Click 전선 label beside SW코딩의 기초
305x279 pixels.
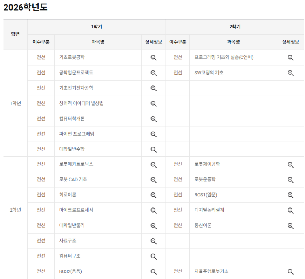pos(178,72)
